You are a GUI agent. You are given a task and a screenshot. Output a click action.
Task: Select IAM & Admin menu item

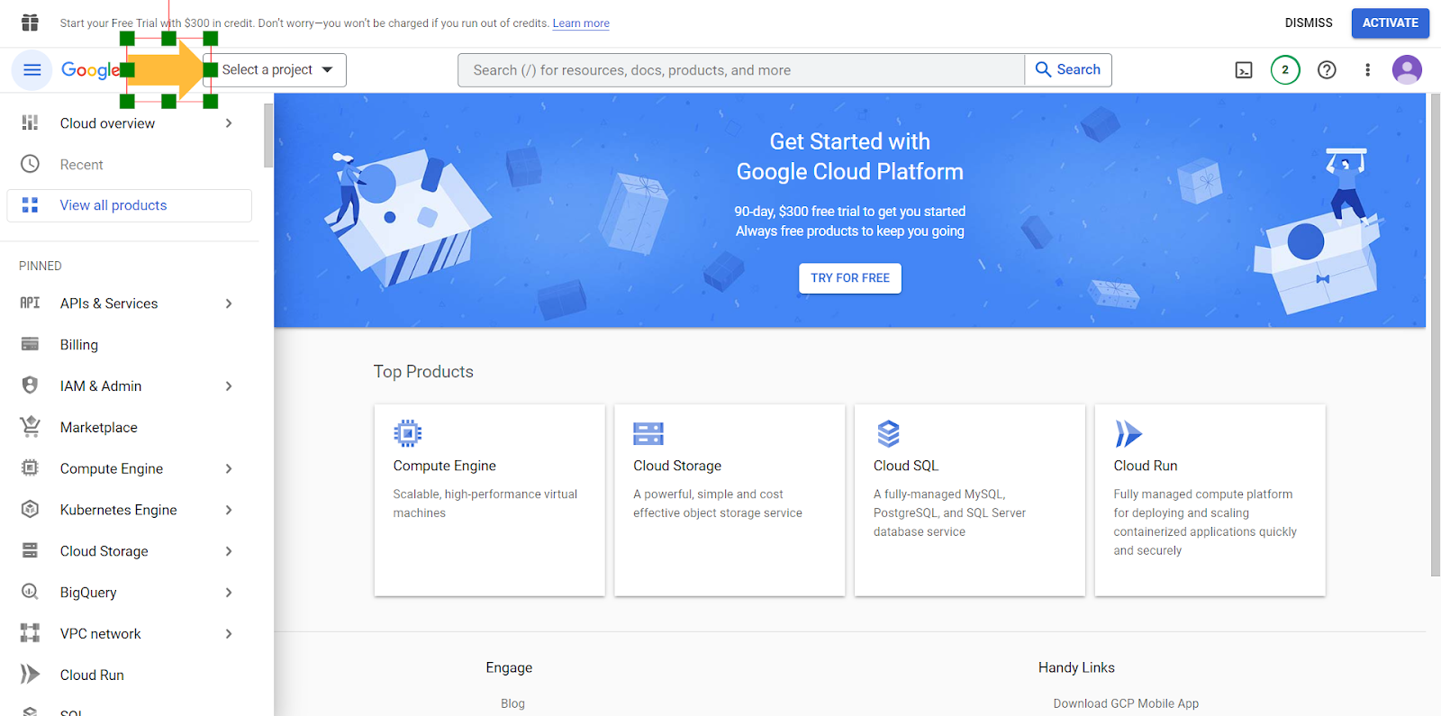[x=101, y=386]
